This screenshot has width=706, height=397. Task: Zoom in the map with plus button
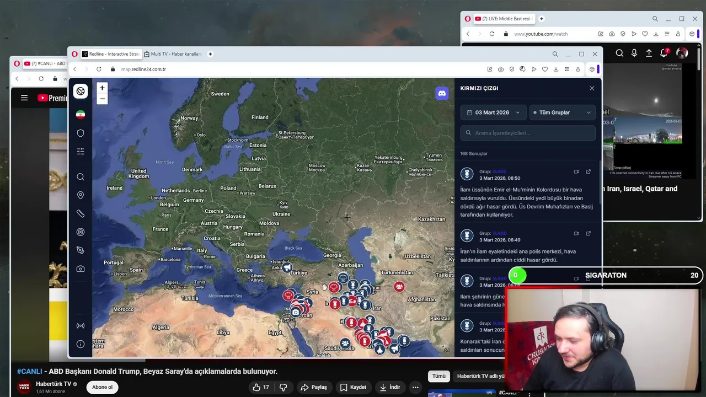coord(102,88)
